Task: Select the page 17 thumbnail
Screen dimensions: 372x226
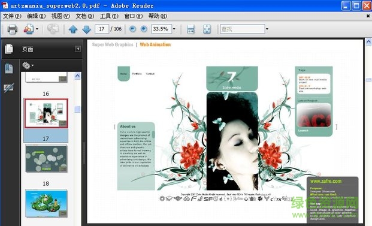Action: [x=46, y=113]
